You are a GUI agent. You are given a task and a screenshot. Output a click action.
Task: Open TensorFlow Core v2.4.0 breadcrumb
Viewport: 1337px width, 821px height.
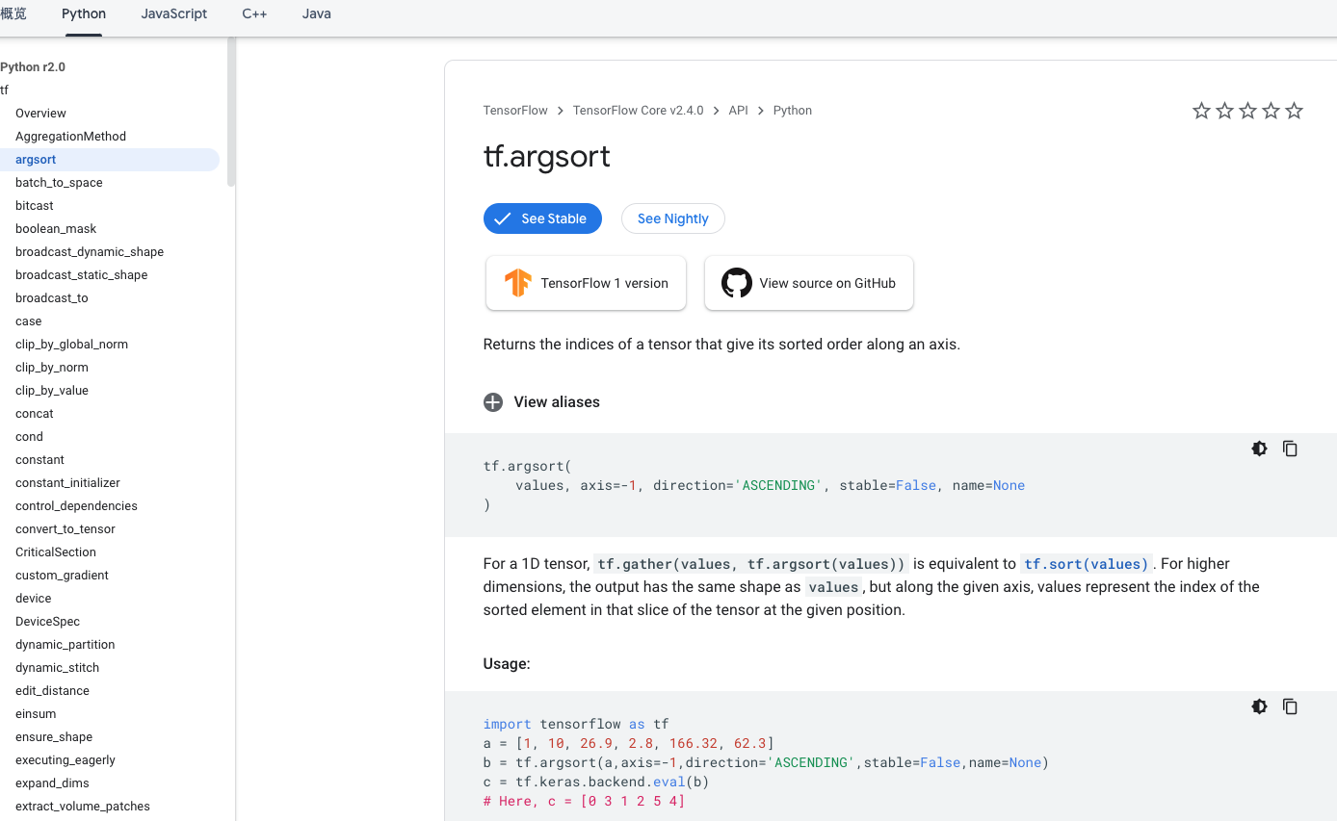(x=638, y=111)
